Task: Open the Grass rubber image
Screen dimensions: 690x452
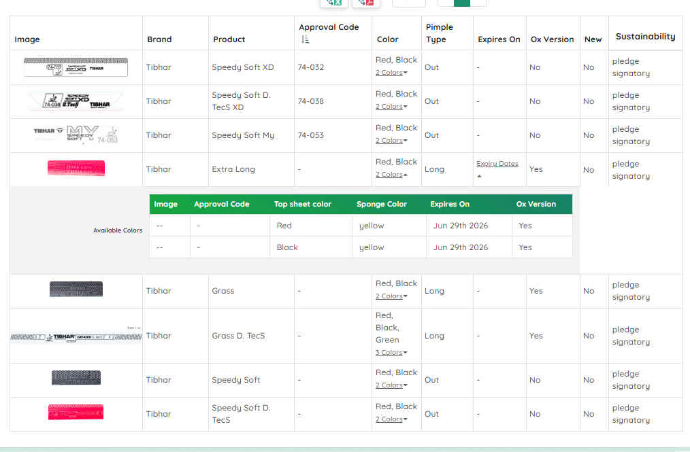Action: tap(76, 290)
